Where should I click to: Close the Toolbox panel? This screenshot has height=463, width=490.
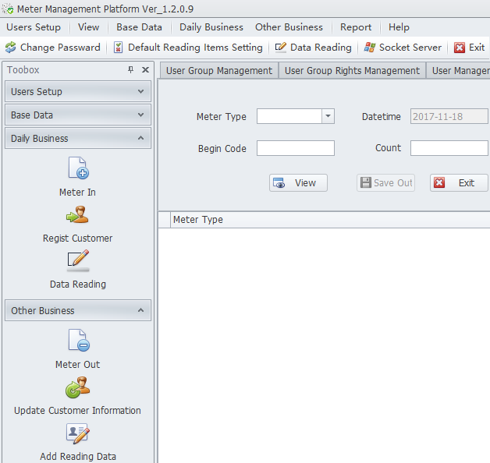[x=145, y=70]
